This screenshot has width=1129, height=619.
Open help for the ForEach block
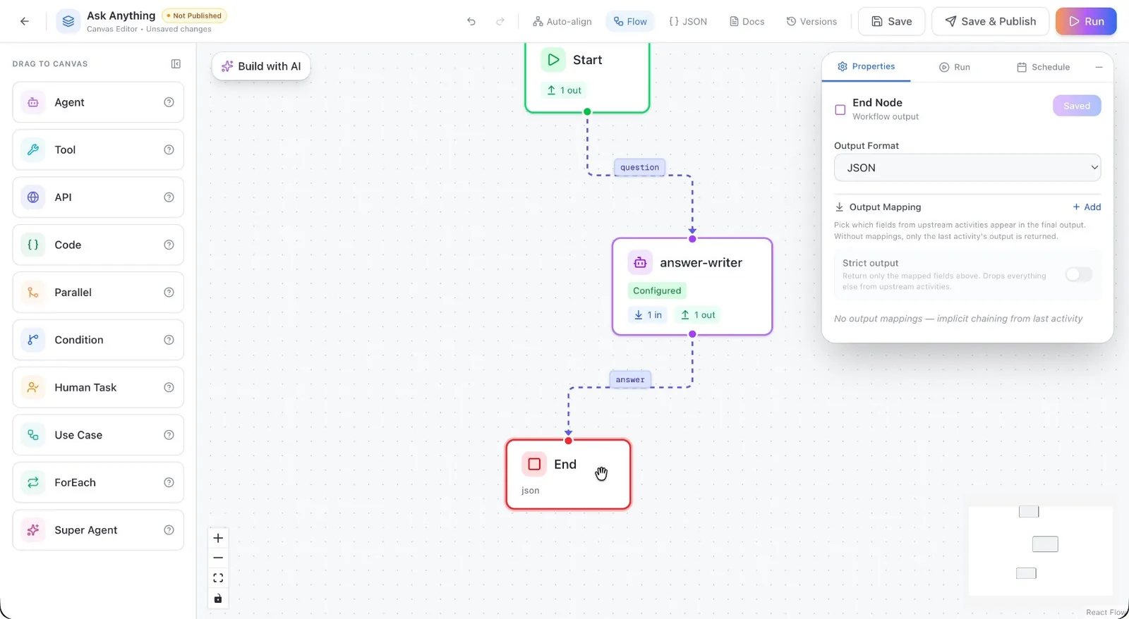coord(169,482)
